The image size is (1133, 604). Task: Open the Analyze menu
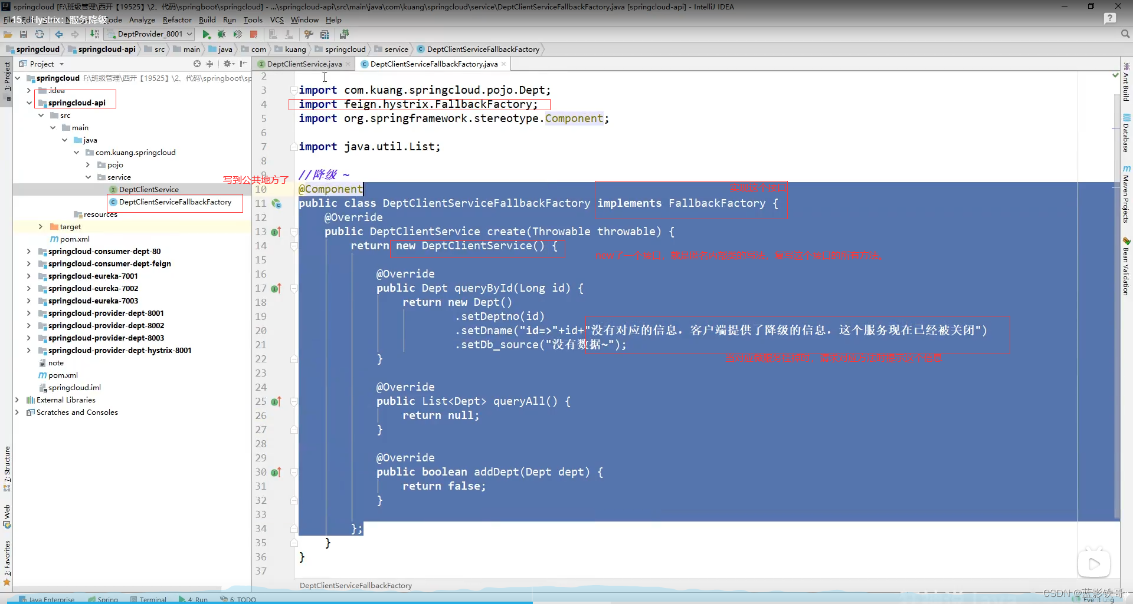pos(142,19)
